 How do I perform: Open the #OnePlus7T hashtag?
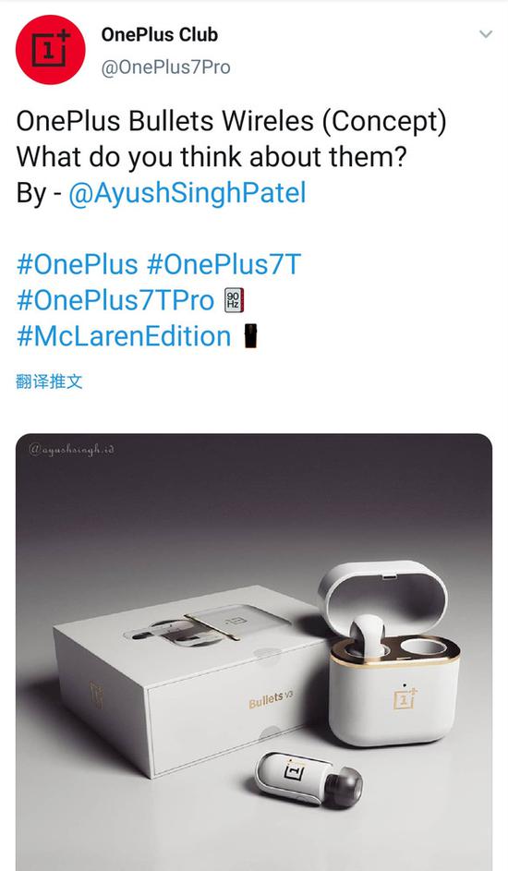[x=224, y=264]
